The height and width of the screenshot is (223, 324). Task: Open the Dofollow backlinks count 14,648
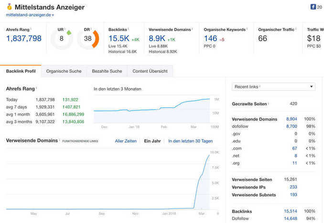pos(291,218)
